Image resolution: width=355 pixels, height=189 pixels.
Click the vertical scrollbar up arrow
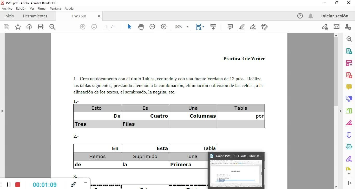tap(336, 35)
